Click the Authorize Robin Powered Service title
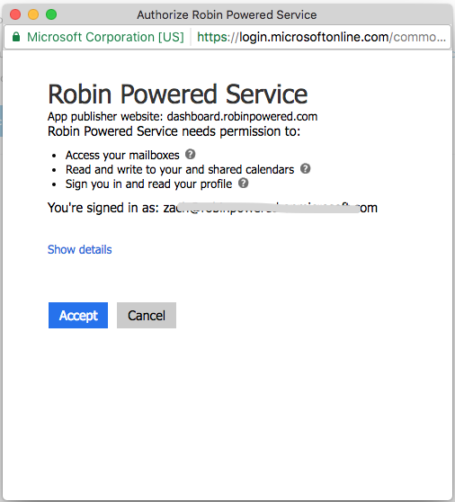The image size is (455, 502). [227, 14]
